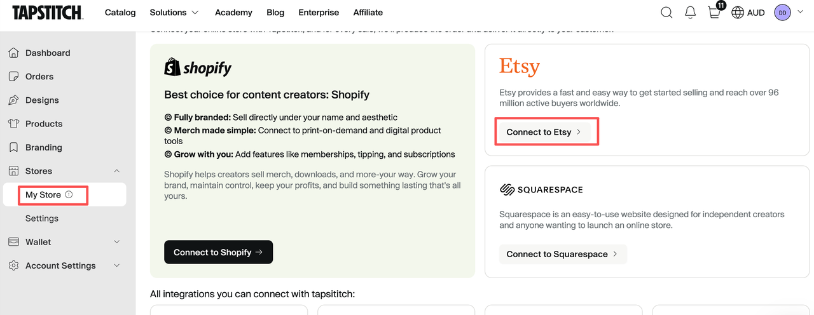
Task: Open the Academy menu item
Action: (x=233, y=12)
